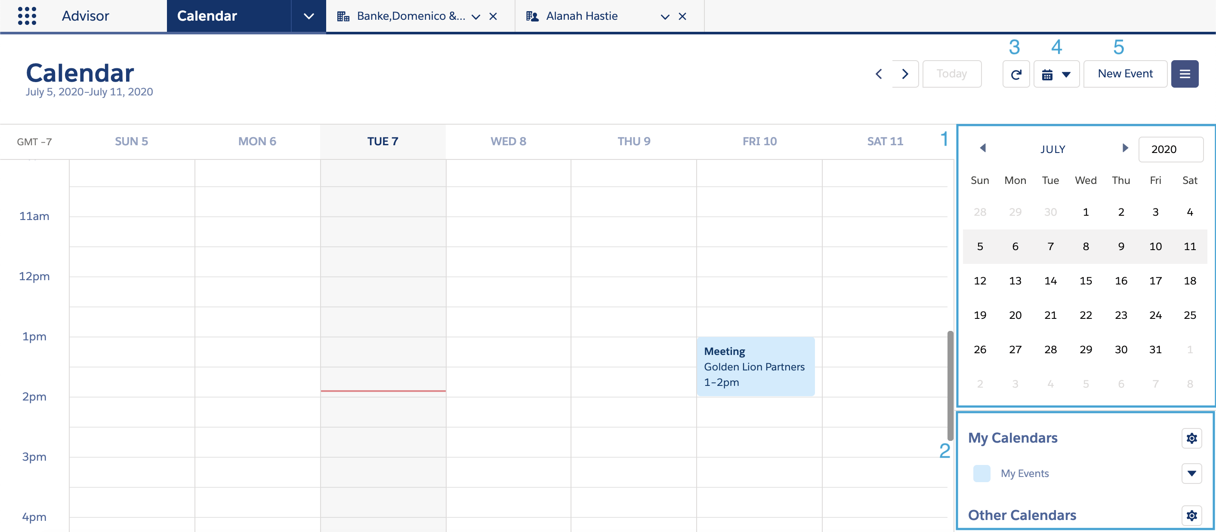Select July 4 in mini calendar

(x=1190, y=212)
